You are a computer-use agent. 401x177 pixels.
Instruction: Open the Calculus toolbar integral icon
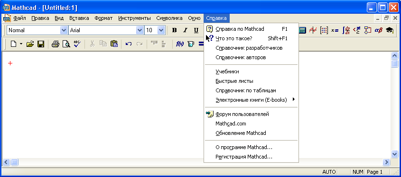pos(346,30)
